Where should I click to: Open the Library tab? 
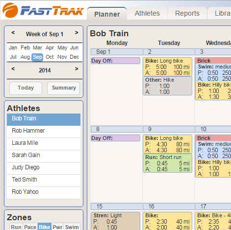[219, 13]
